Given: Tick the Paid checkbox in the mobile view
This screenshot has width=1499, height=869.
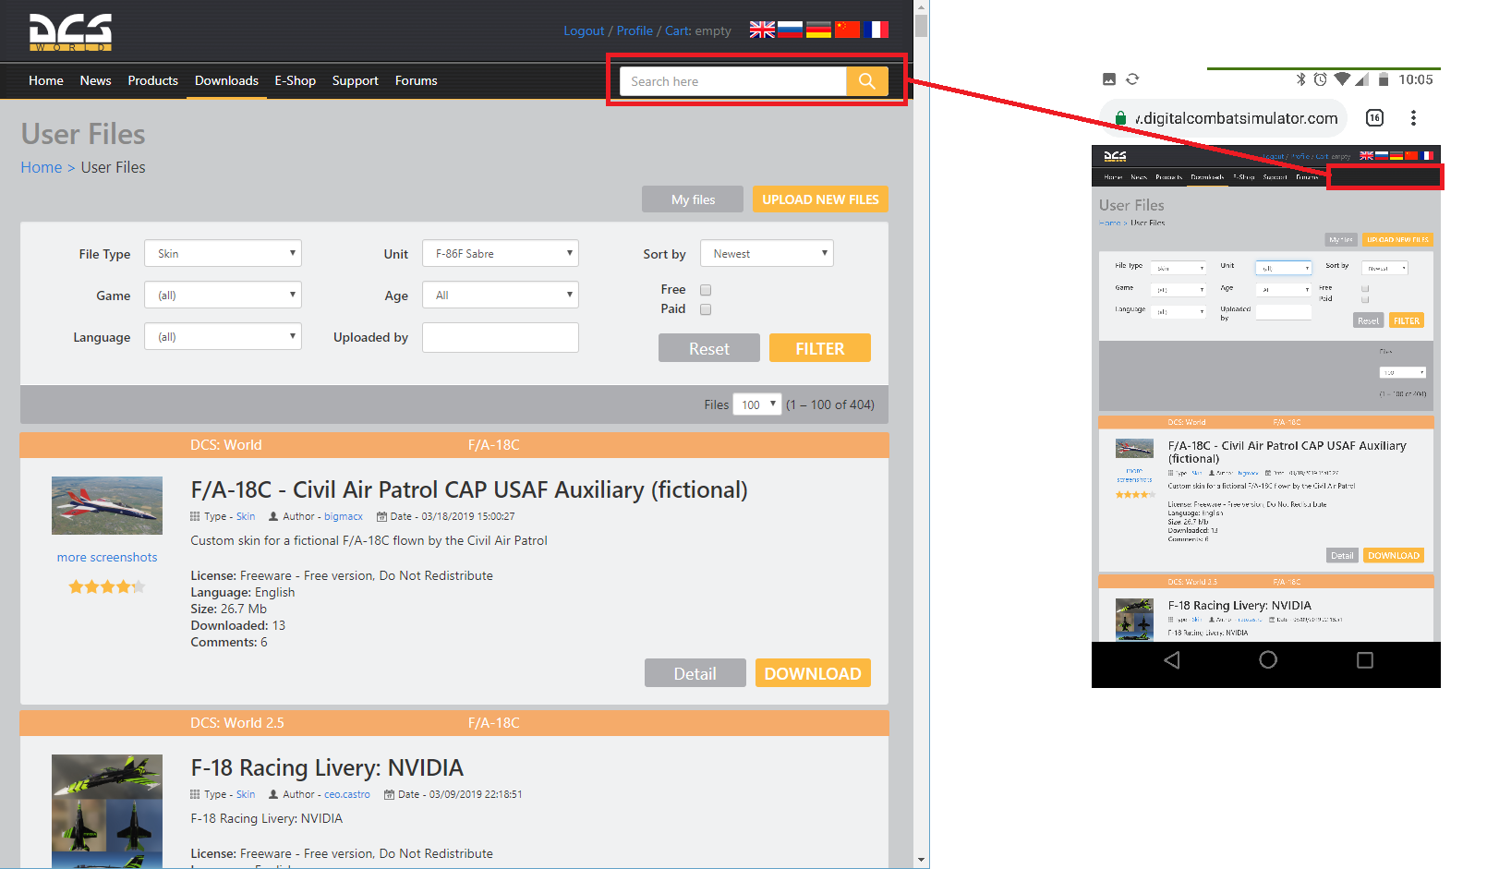Looking at the screenshot, I should click(x=1365, y=299).
